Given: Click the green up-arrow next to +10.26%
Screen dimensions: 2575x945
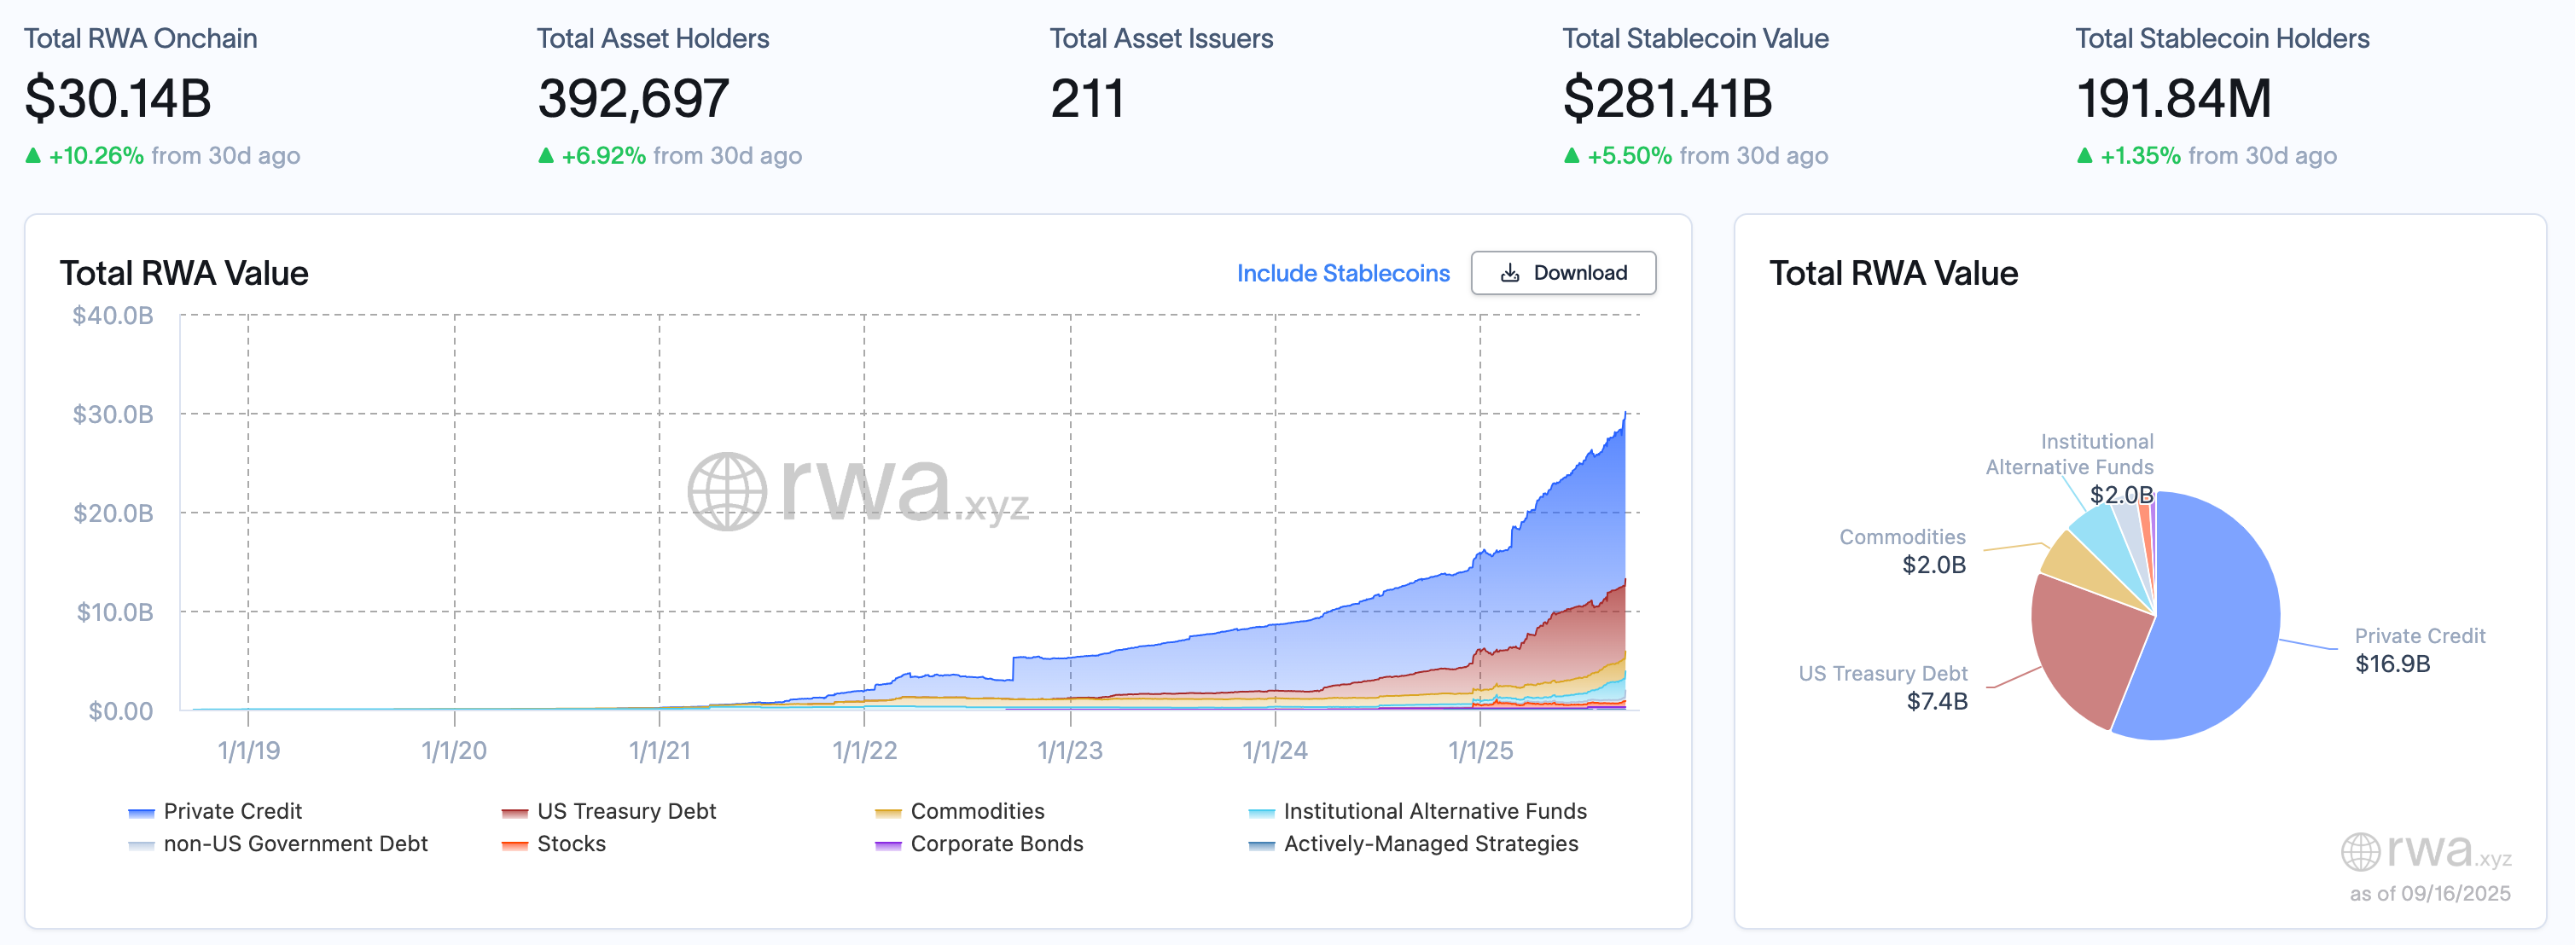Looking at the screenshot, I should click(34, 156).
